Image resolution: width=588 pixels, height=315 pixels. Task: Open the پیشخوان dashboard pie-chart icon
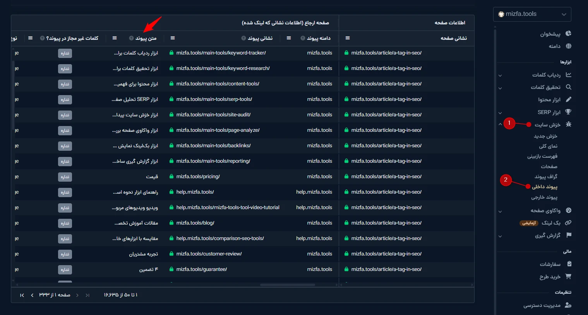(x=568, y=34)
